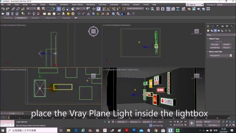Open the Selection Filter dropdown
This screenshot has width=236, height=133.
31,8
